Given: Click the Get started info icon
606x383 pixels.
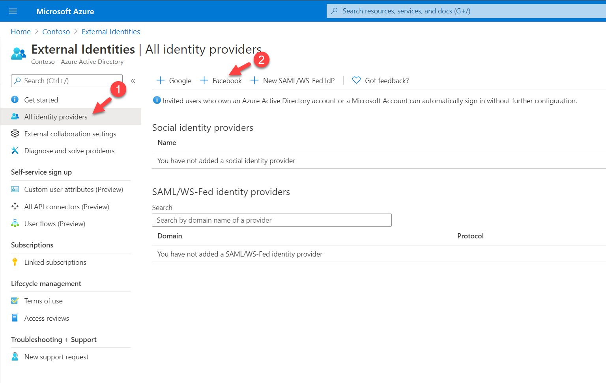Looking at the screenshot, I should click(15, 100).
